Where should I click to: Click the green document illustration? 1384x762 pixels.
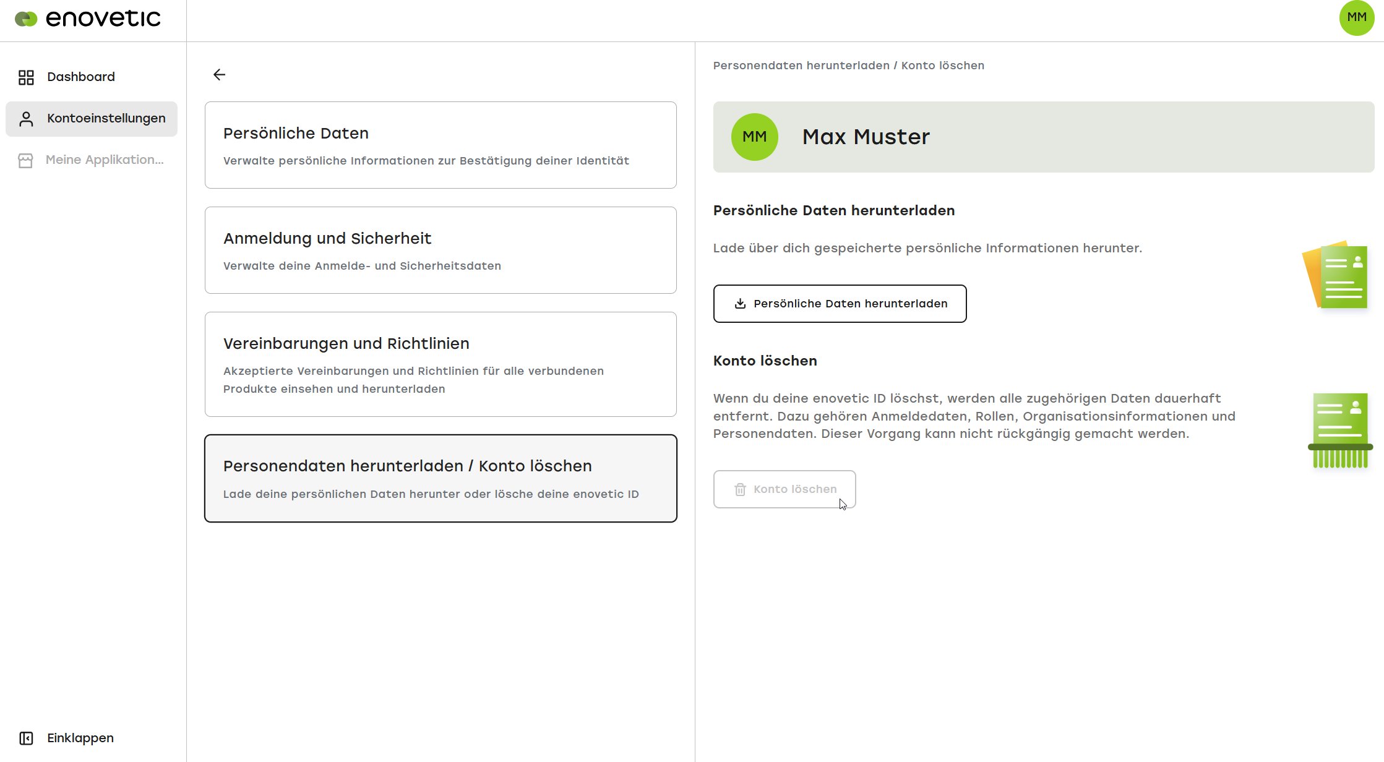tap(1335, 275)
